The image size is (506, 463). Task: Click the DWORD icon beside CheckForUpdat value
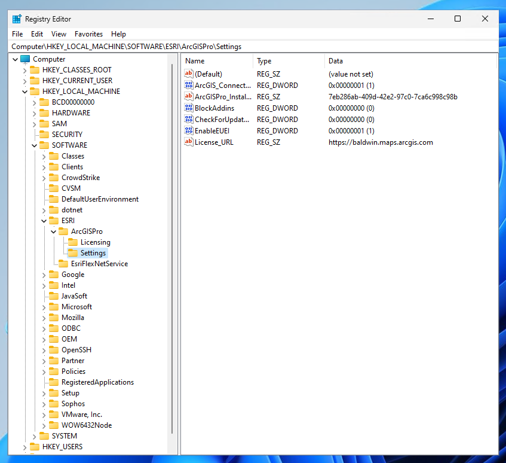coord(189,119)
